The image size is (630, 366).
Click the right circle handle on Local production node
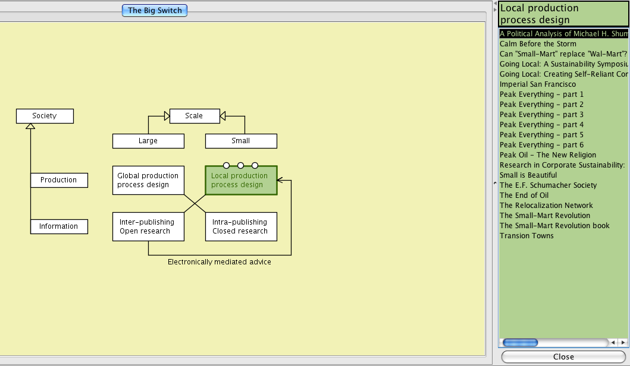255,166
